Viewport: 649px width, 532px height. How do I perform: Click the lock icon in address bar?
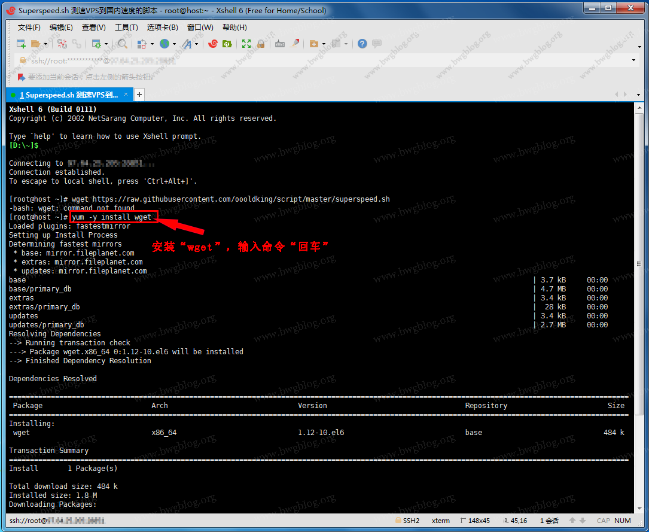pyautogui.click(x=23, y=60)
